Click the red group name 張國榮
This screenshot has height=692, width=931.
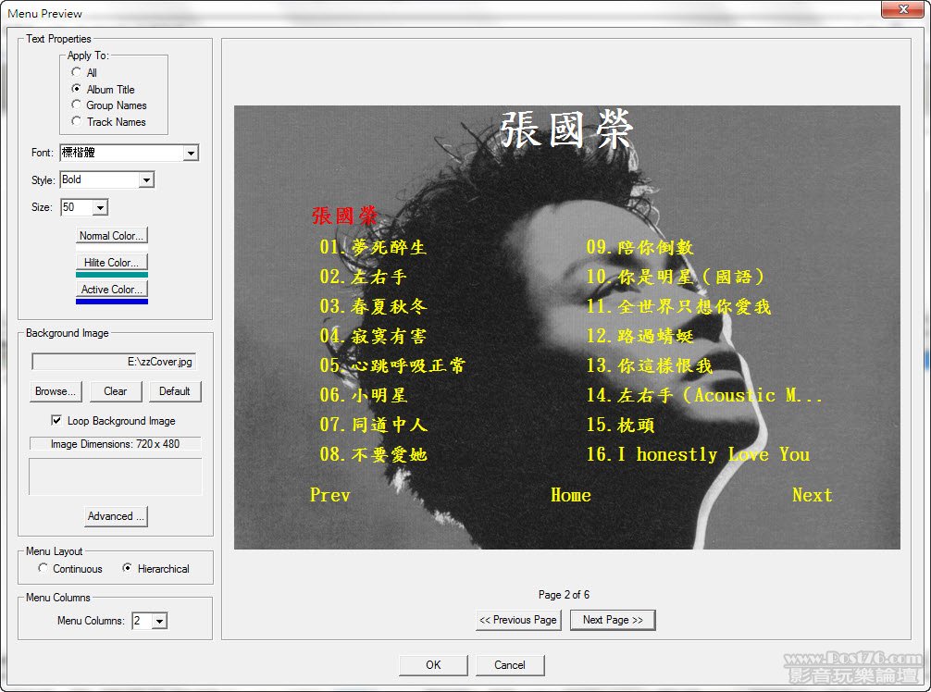(344, 216)
